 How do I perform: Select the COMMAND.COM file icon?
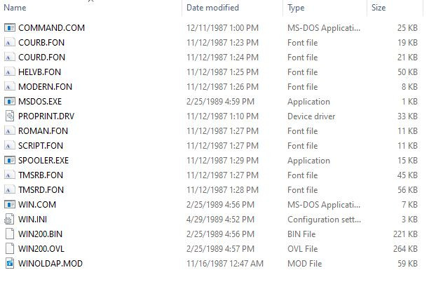tap(9, 28)
